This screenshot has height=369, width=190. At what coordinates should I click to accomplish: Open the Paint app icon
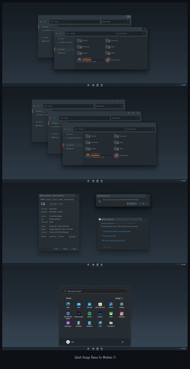tap(100, 323)
